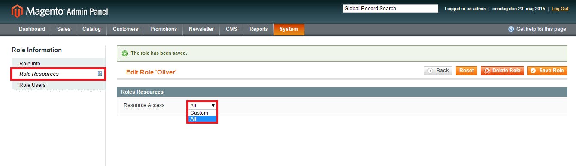Open the System menu

tap(289, 29)
